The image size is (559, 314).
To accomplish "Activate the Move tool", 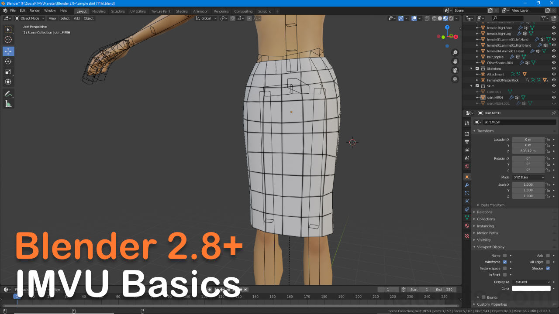I will click(x=8, y=51).
